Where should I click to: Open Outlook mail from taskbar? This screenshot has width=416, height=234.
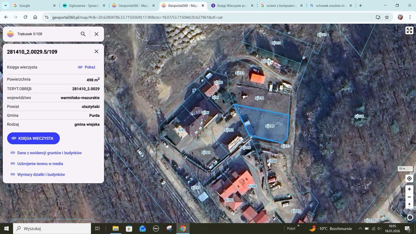(142, 229)
